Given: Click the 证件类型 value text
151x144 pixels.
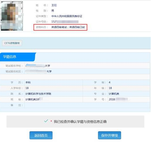Looking at the screenshot, I should (x=67, y=16).
